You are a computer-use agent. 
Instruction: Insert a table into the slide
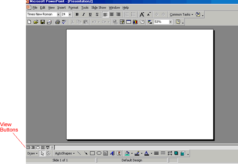coord(129,22)
